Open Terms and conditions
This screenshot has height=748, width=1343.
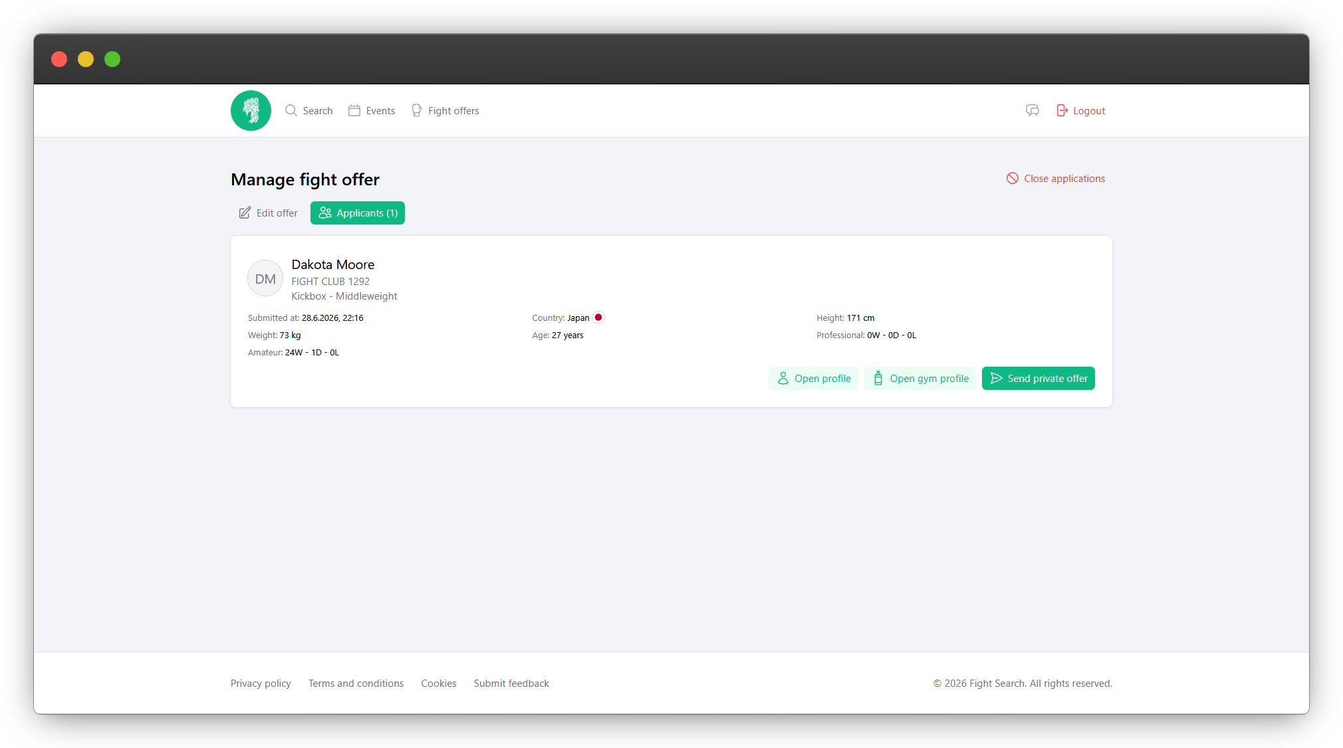(x=356, y=683)
